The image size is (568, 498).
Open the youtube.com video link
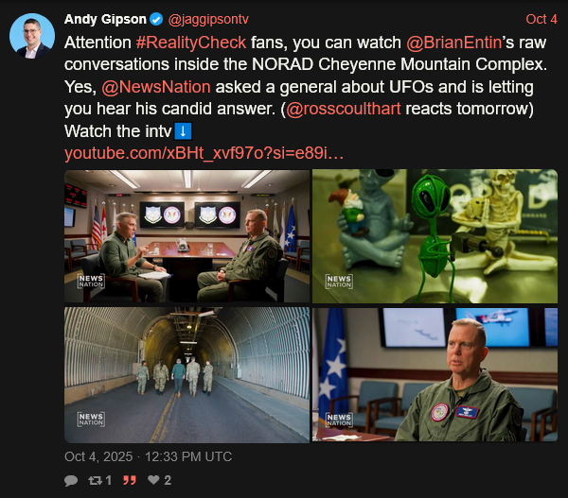(x=204, y=153)
